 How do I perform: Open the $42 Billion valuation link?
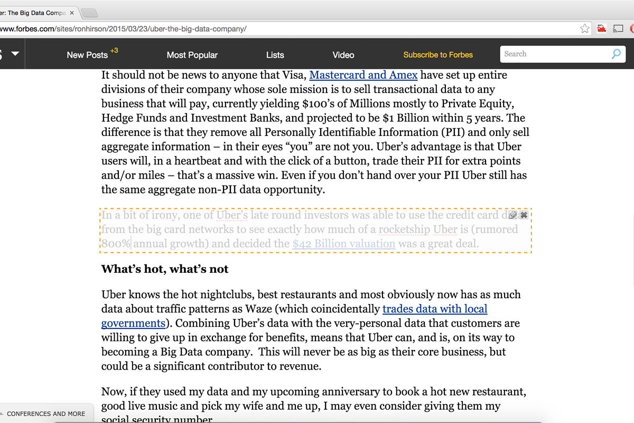point(344,244)
